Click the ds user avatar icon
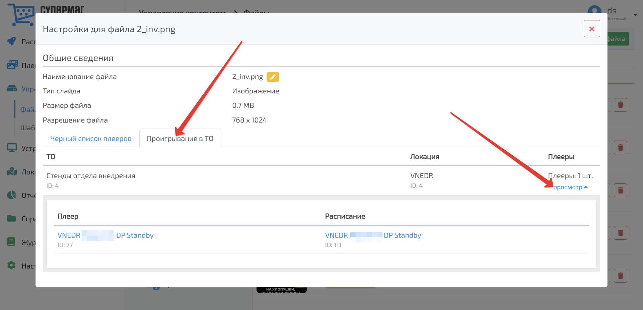Screen dimensions: 643x310 594,10
